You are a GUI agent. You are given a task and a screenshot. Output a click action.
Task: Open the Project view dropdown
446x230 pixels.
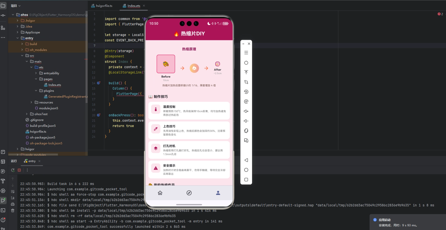pyautogui.click(x=16, y=6)
